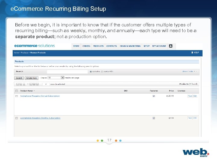Open the PRODUCTS menu
Screen dimensions: 217x162
click(x=98, y=46)
